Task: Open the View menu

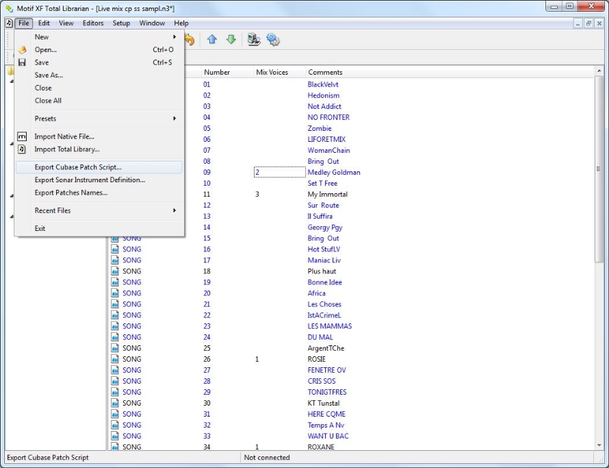Action: click(x=66, y=23)
